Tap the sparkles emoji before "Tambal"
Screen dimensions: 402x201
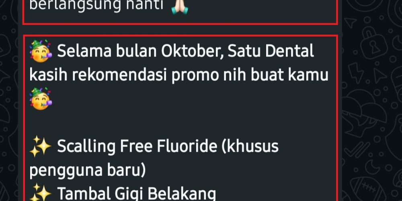click(x=40, y=192)
